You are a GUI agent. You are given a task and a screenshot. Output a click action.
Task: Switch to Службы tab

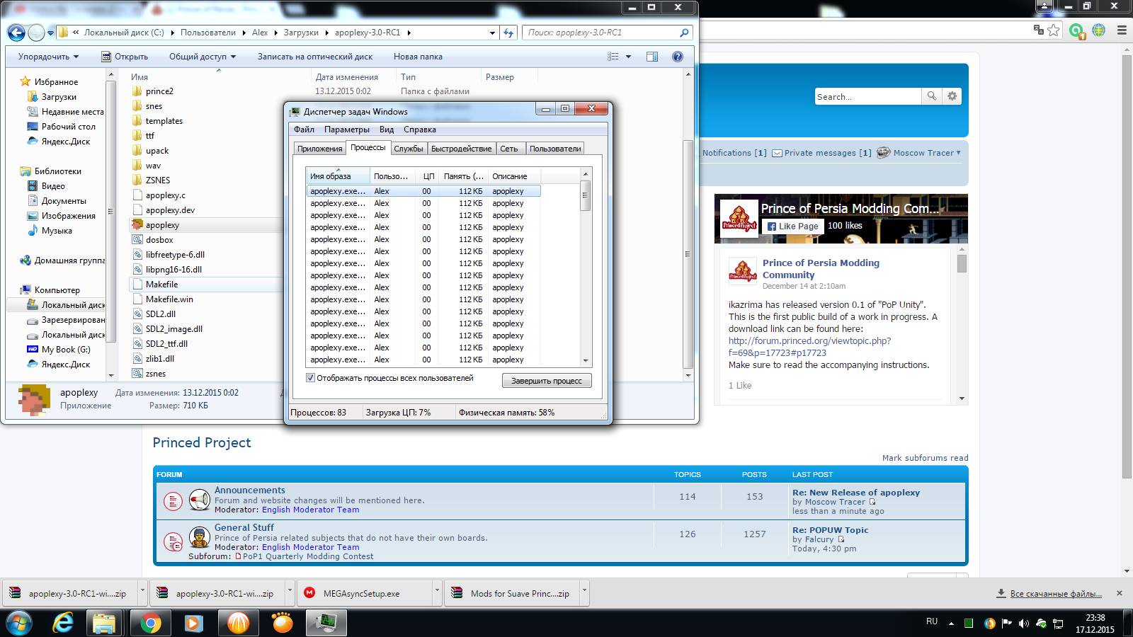coord(409,149)
